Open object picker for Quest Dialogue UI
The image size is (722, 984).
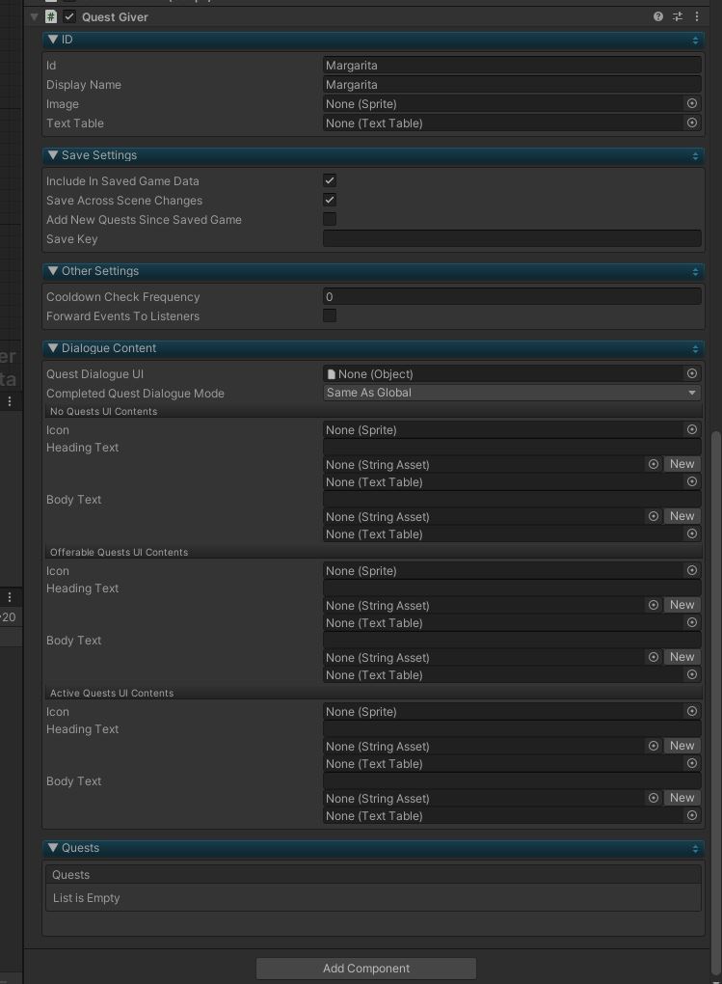tap(692, 373)
